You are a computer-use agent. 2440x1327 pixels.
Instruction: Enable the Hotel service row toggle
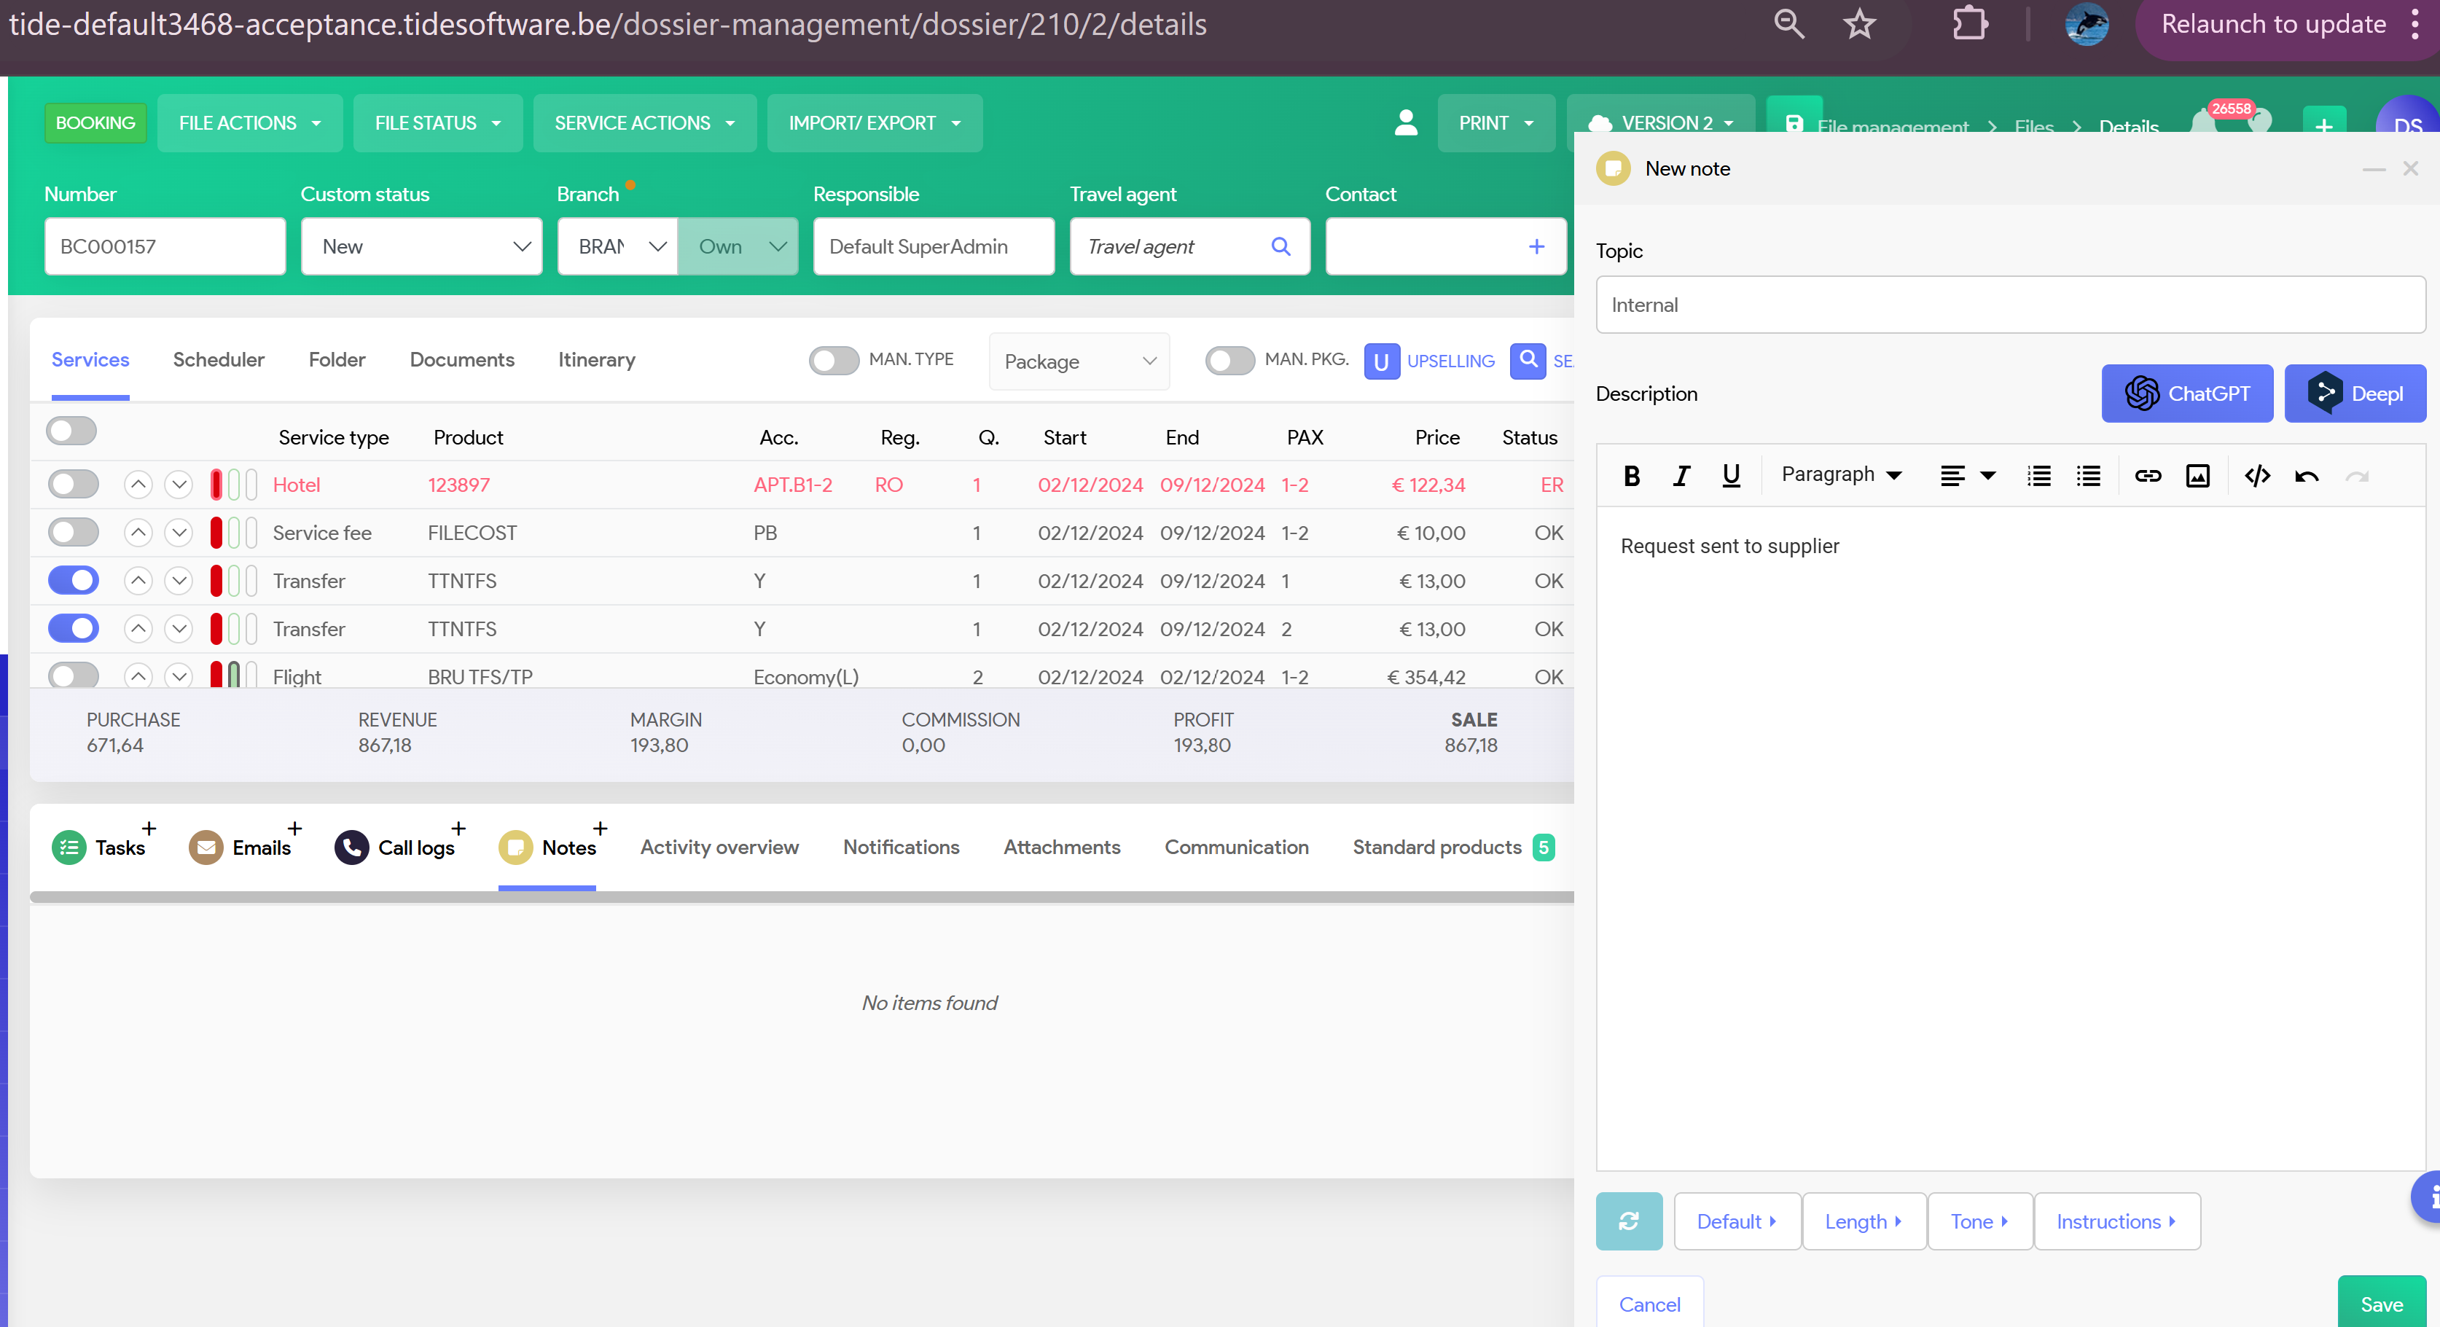(74, 484)
